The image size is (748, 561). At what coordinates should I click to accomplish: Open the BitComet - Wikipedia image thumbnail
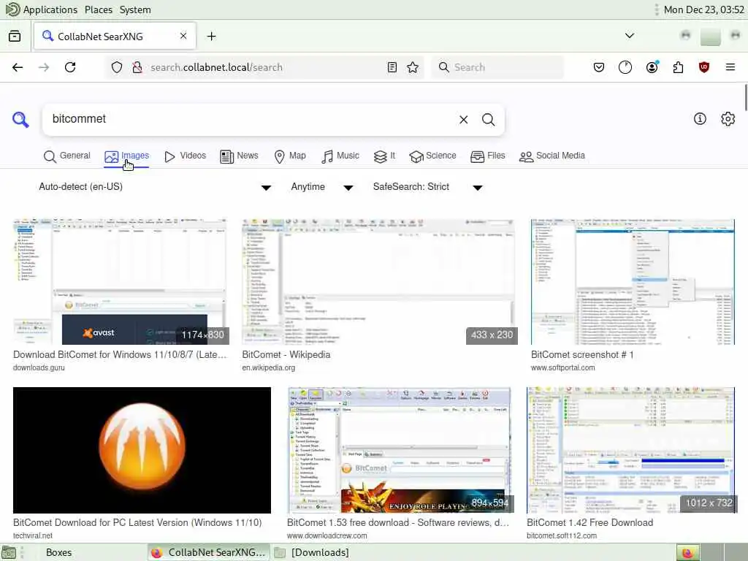pyautogui.click(x=380, y=282)
